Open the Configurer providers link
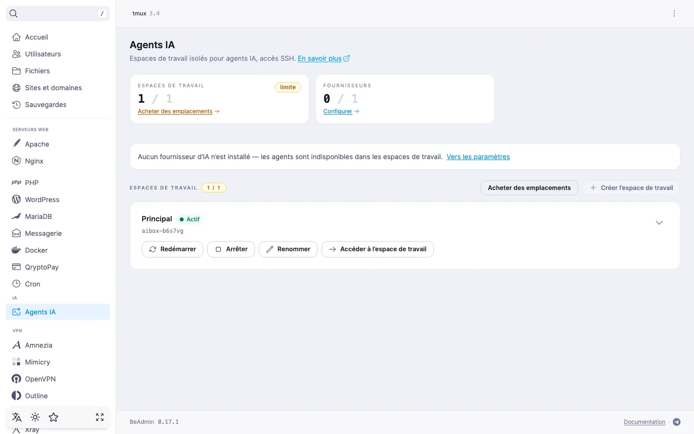 (x=341, y=111)
